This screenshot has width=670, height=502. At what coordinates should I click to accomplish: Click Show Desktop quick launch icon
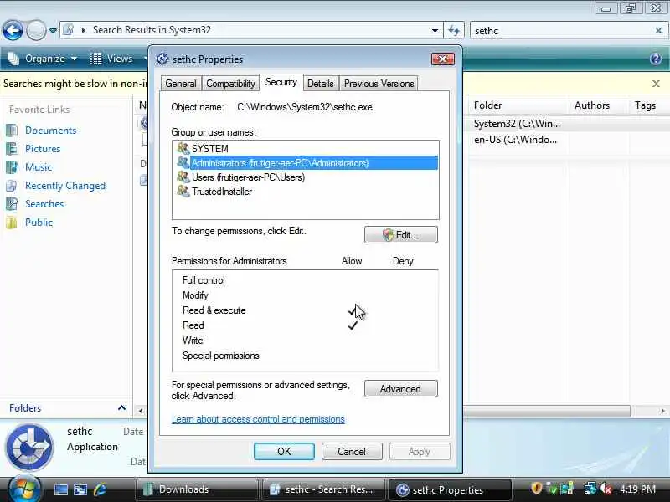coord(60,489)
